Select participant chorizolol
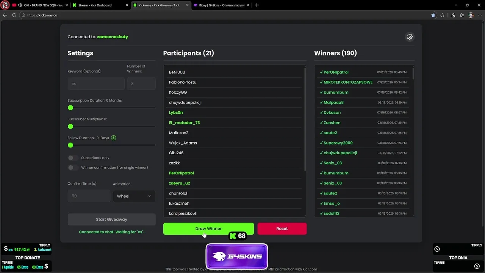Screen dimensions: 485x273 178,193
